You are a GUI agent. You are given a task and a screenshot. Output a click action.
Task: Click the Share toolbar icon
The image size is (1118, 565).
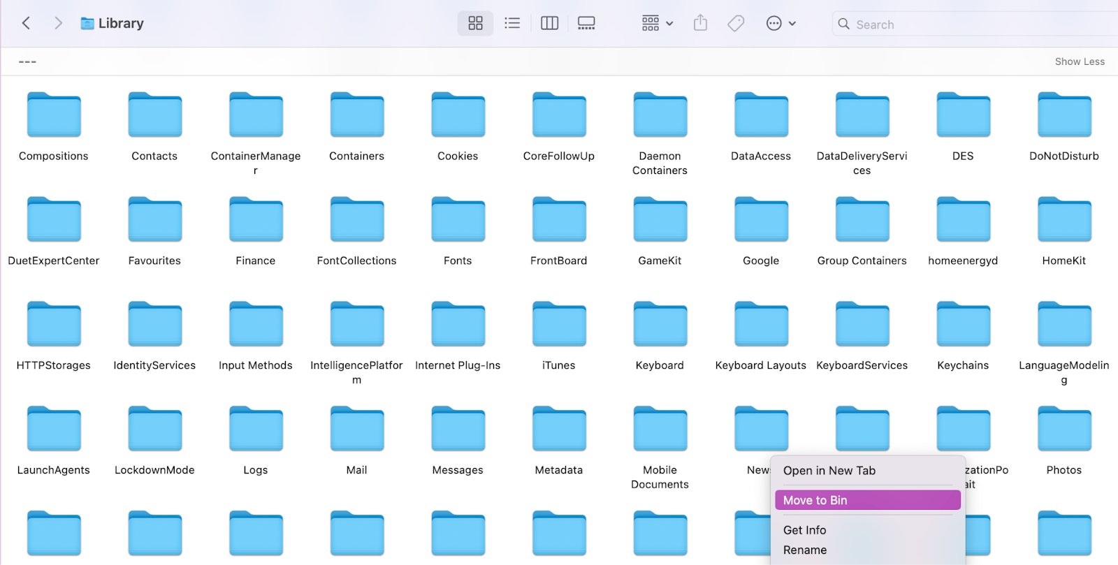(700, 23)
